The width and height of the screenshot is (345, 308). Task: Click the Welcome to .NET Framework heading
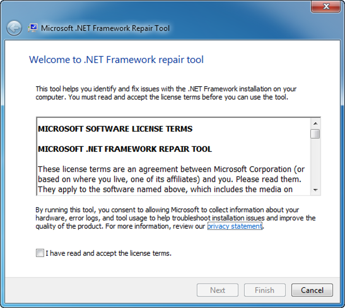[116, 60]
